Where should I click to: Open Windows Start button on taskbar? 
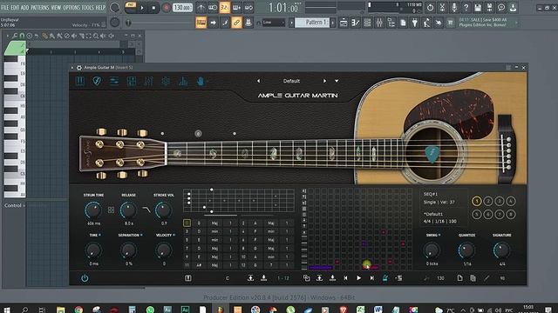pos(7,310)
